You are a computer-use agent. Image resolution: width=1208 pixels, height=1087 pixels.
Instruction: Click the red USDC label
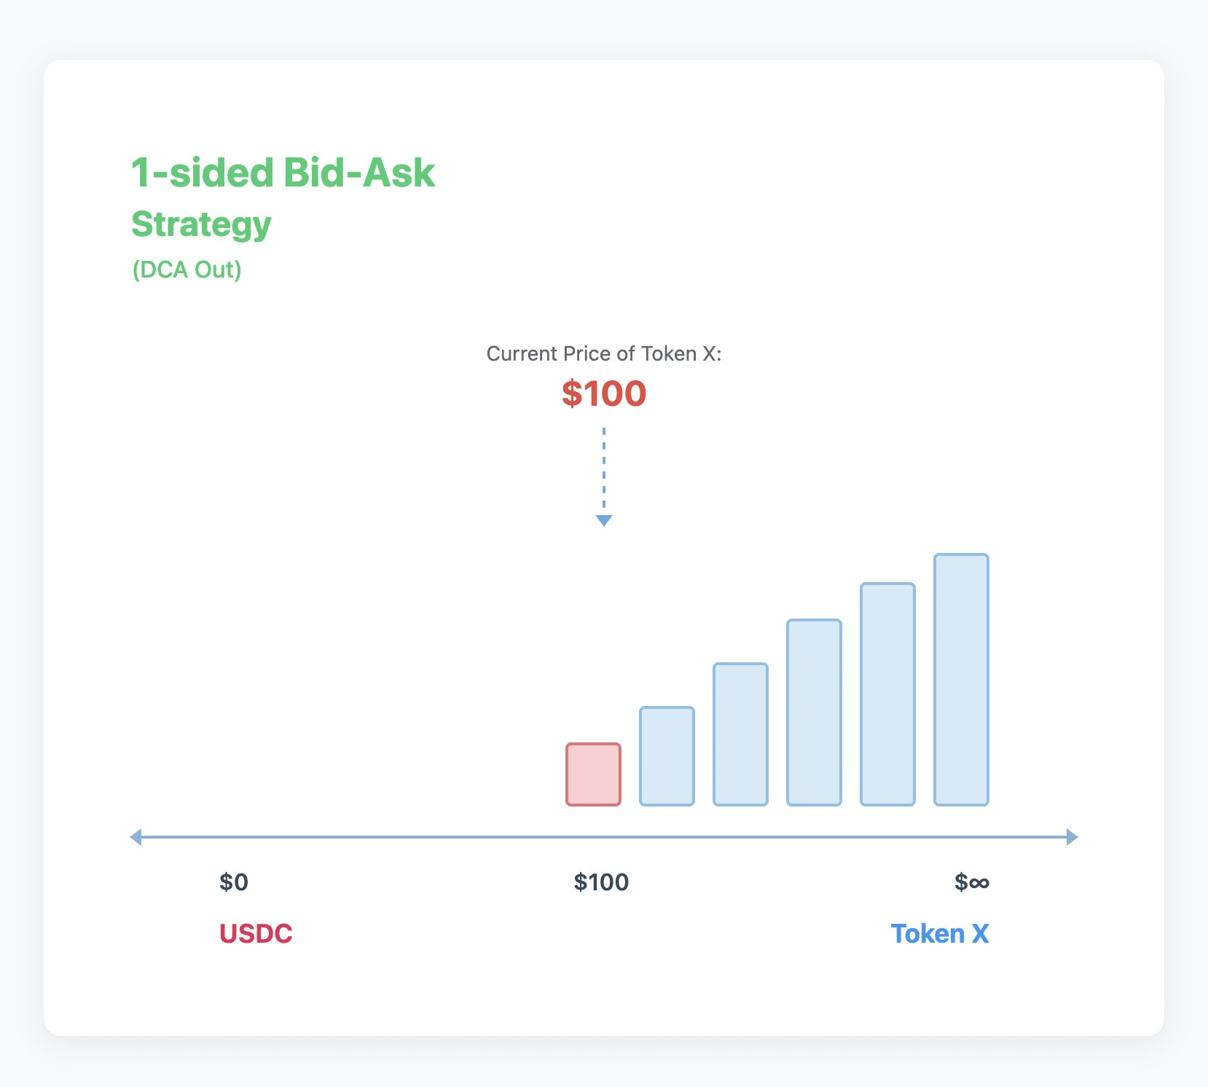(x=256, y=934)
